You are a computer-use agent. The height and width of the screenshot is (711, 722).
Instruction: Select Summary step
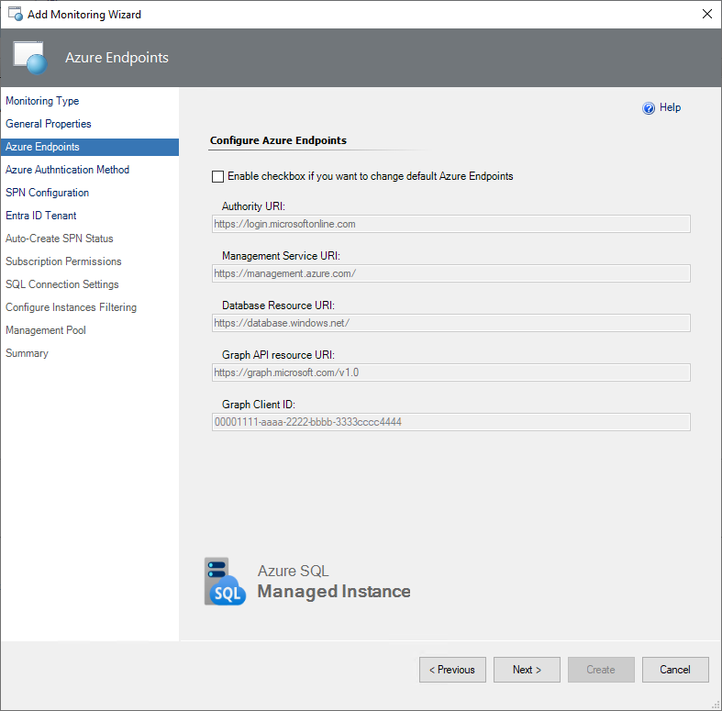pos(27,353)
